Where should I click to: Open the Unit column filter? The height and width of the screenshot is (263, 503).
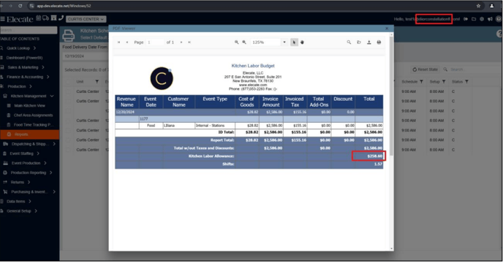(97, 82)
